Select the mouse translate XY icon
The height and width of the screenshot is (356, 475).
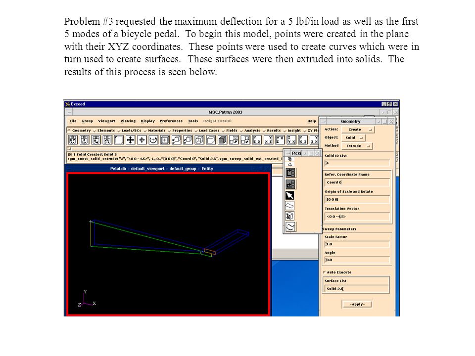tap(96, 140)
